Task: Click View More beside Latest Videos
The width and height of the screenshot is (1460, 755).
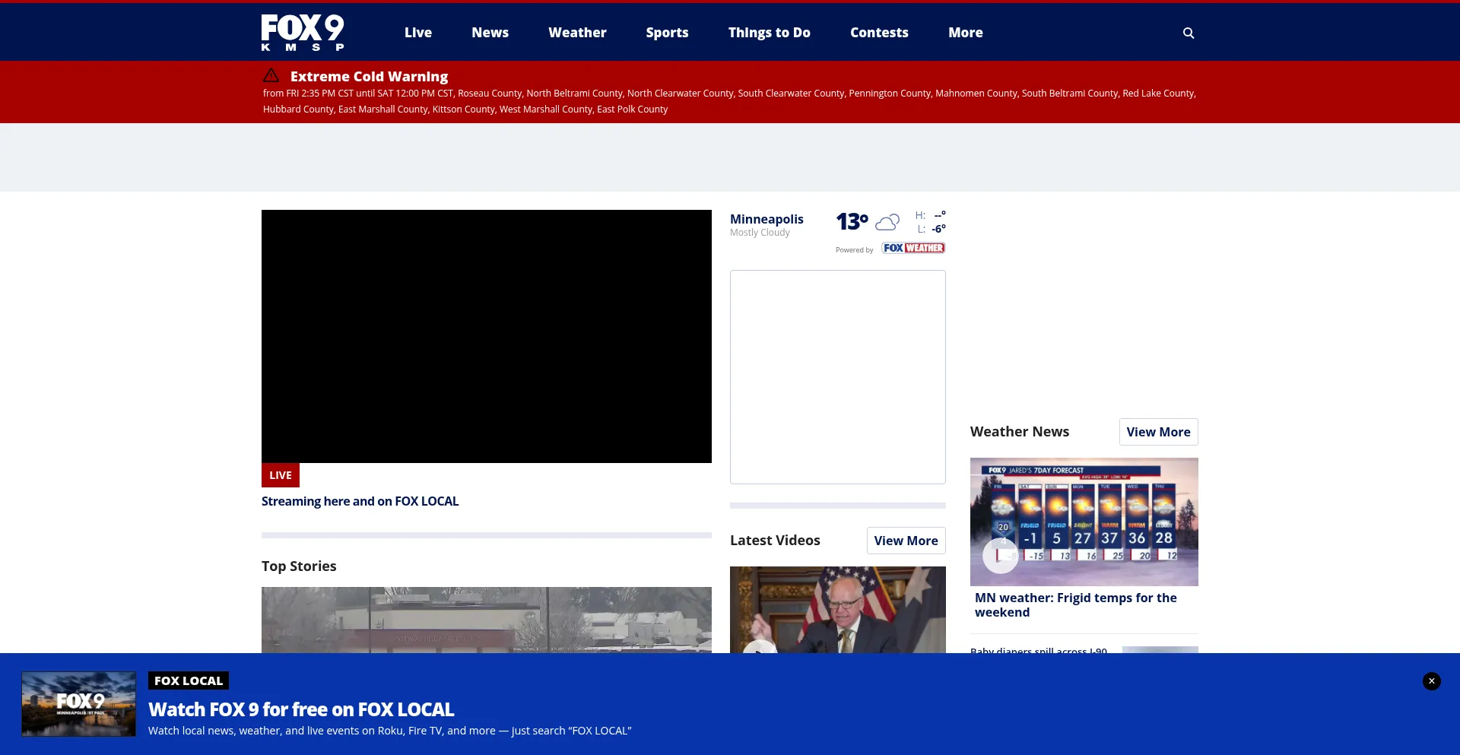Action: 906,541
